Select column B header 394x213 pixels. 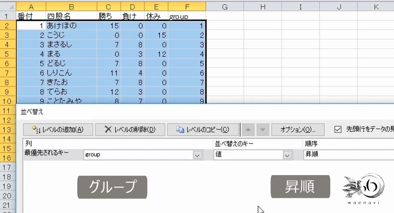point(71,7)
